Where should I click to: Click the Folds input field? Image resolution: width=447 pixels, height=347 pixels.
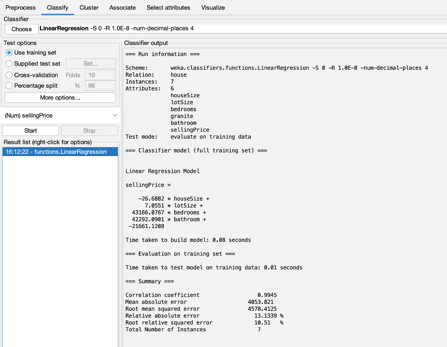click(100, 75)
